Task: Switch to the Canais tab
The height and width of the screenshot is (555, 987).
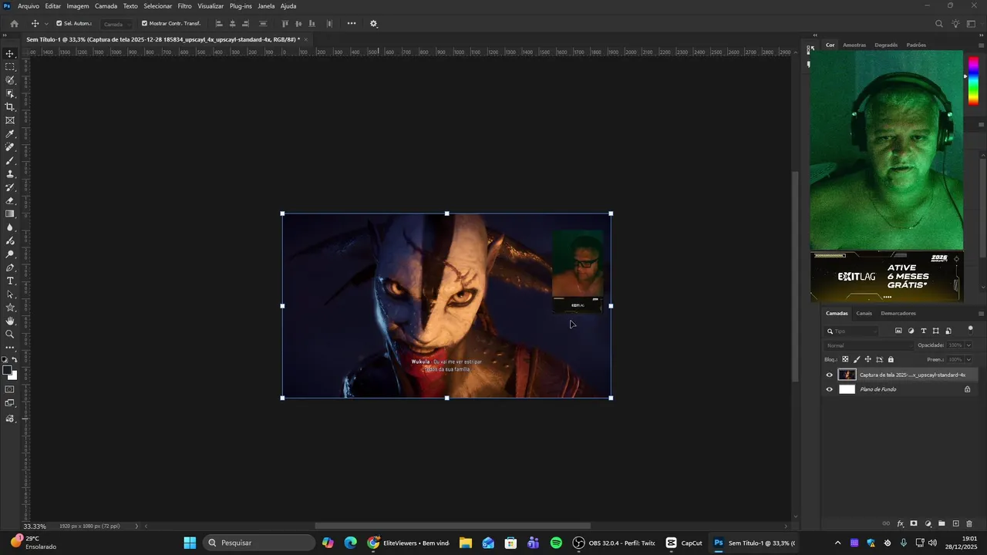Action: pos(864,313)
